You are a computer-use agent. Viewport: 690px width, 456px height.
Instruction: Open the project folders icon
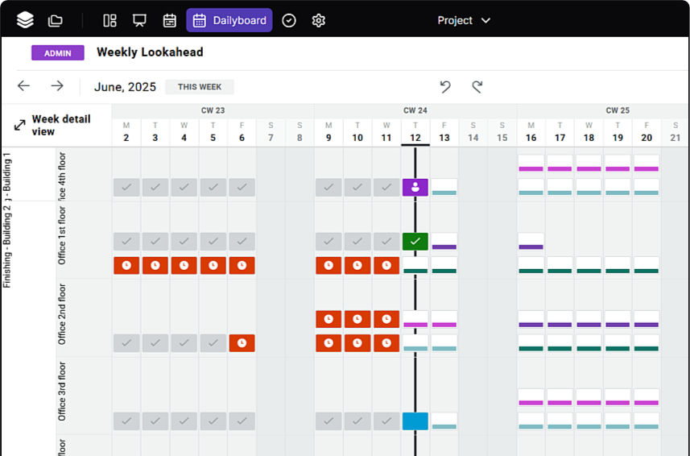pos(55,20)
